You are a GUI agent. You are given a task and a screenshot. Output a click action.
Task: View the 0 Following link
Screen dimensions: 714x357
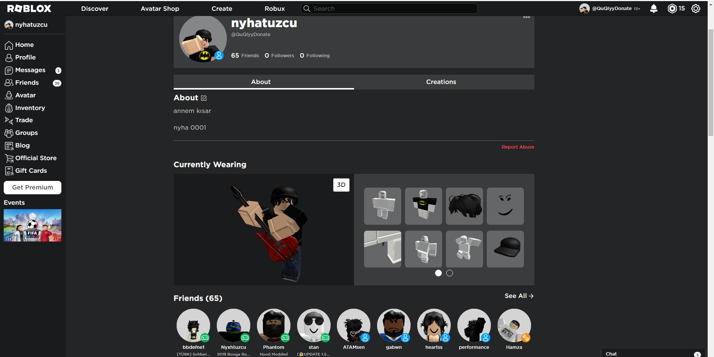(315, 56)
